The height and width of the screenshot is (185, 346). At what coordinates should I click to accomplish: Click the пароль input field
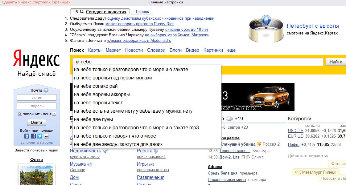[37, 106]
